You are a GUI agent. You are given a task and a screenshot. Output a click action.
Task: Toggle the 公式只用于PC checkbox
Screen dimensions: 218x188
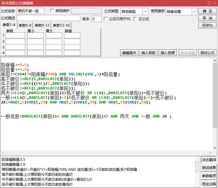click(x=105, y=19)
